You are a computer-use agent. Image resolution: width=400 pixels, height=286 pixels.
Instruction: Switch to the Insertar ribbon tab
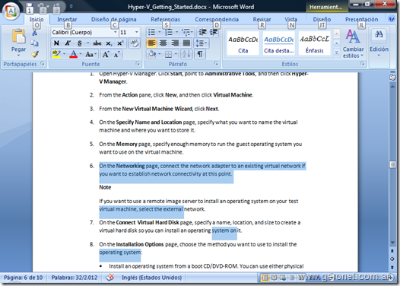pos(67,19)
